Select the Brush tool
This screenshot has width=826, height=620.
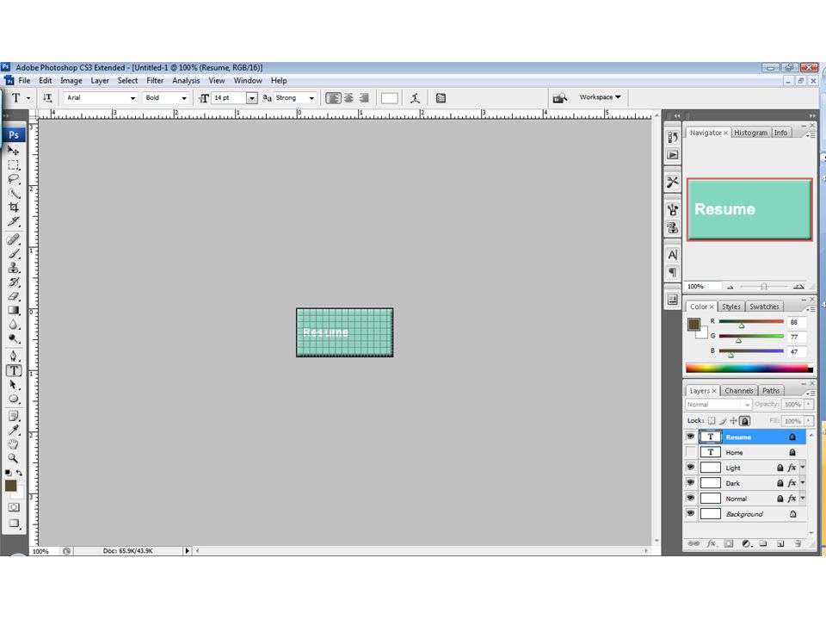point(13,254)
